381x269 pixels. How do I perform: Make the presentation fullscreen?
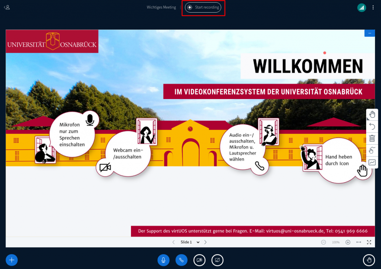[x=369, y=242]
